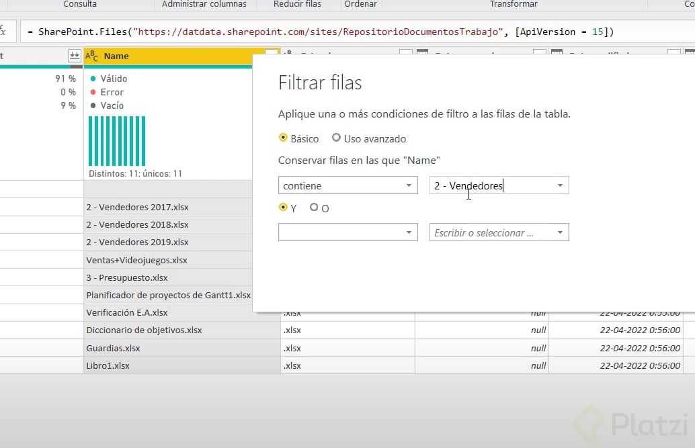Select the Uso avanzado radio button

pyautogui.click(x=336, y=138)
